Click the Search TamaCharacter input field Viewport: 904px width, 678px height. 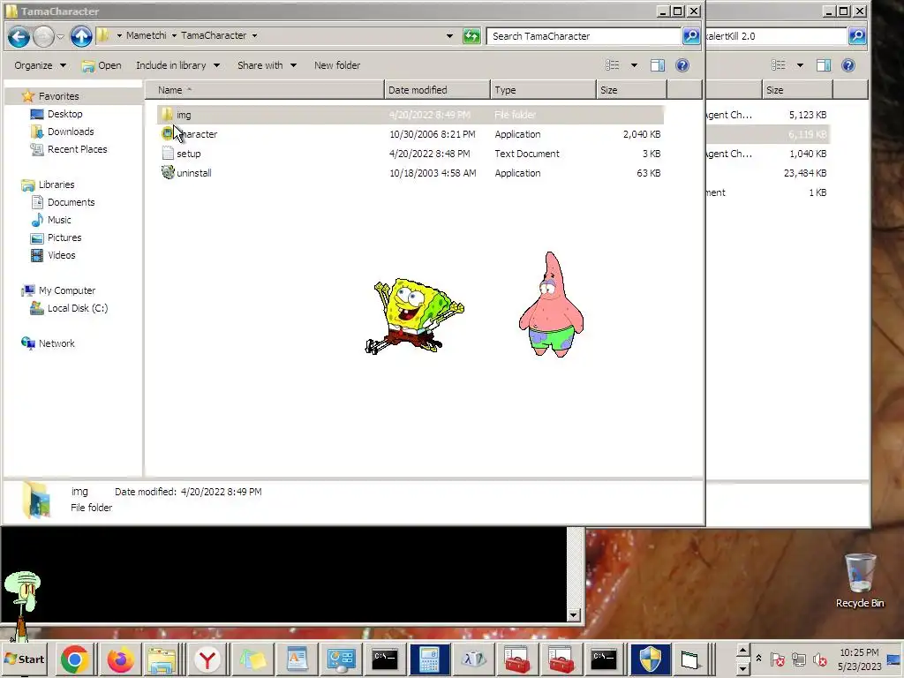584,35
